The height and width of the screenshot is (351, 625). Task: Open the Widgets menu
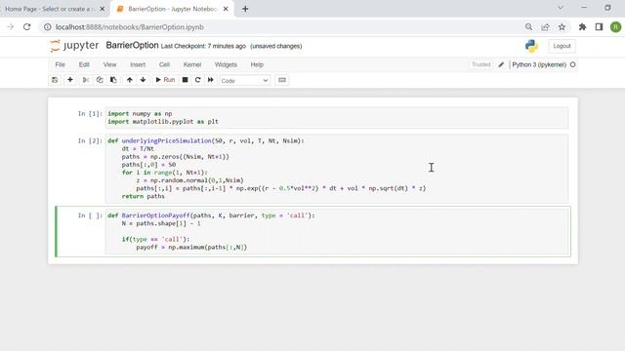226,64
